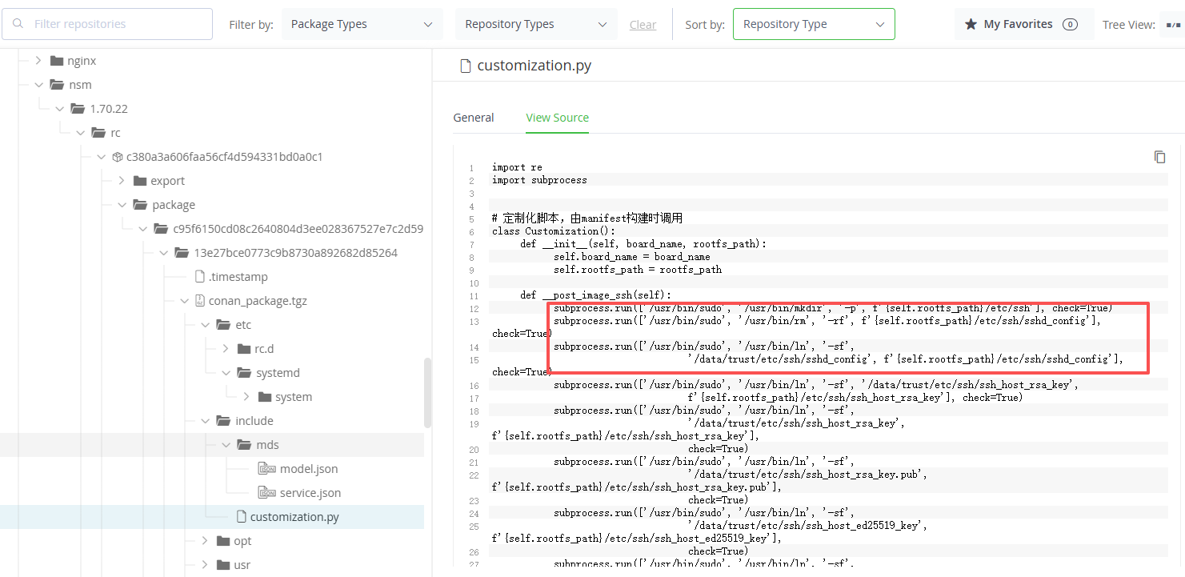Click the model.json file icon

tap(266, 469)
